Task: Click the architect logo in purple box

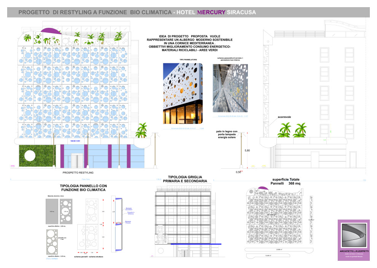Action: (353, 236)
